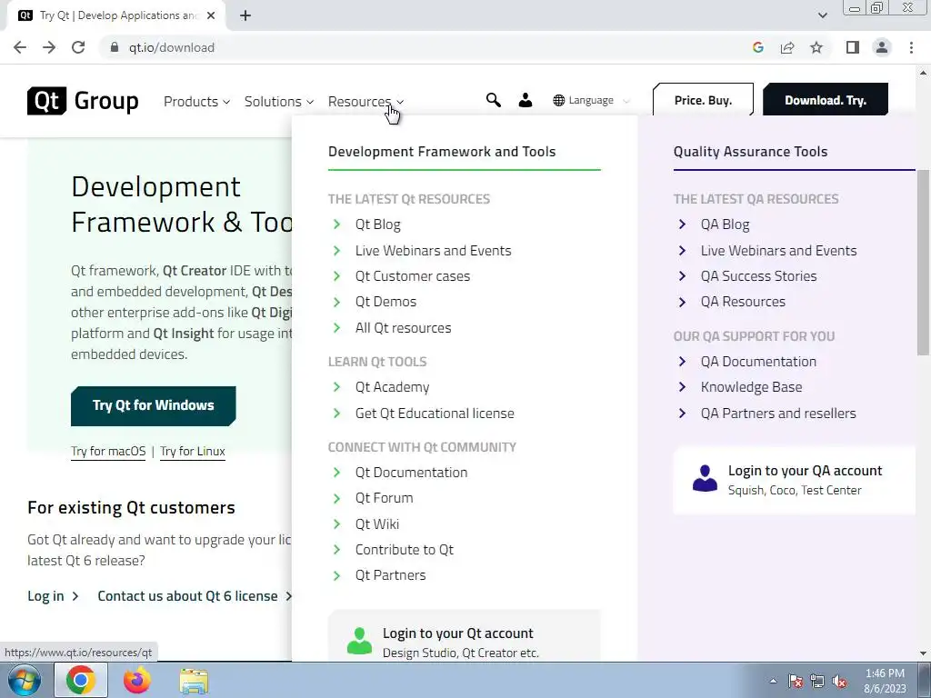Select QA Success Stories
Screen dimensions: 931x698
coord(759,276)
